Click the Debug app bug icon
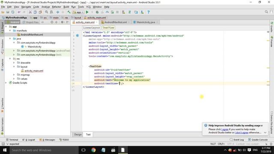274x154 pixels. pos(97,12)
